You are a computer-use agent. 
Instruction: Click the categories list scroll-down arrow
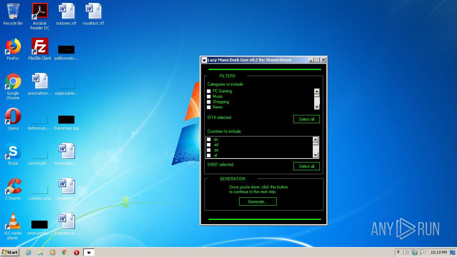tap(317, 107)
